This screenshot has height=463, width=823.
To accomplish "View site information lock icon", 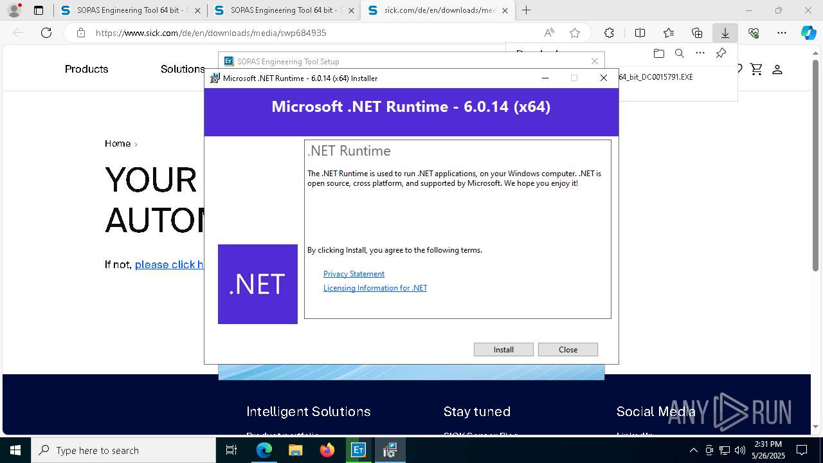I will click(x=80, y=33).
